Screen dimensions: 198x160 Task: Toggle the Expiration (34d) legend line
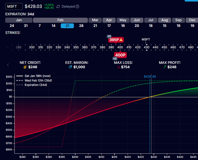pyautogui.click(x=31, y=85)
